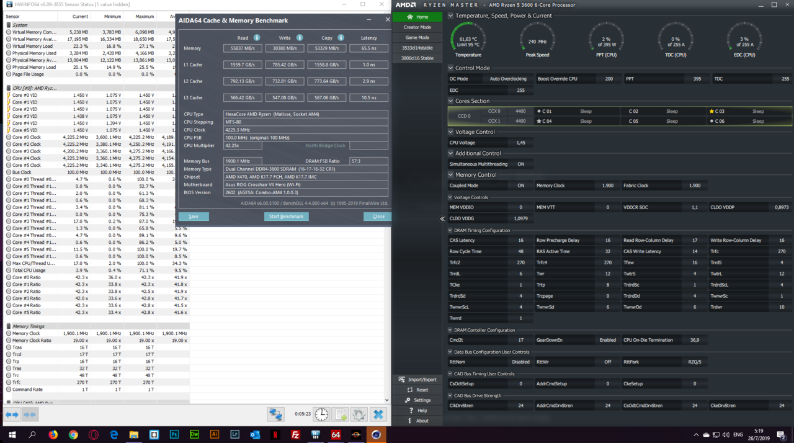This screenshot has height=443, width=794.
Task: Open About in Ryzen Master sidebar
Action: point(417,421)
